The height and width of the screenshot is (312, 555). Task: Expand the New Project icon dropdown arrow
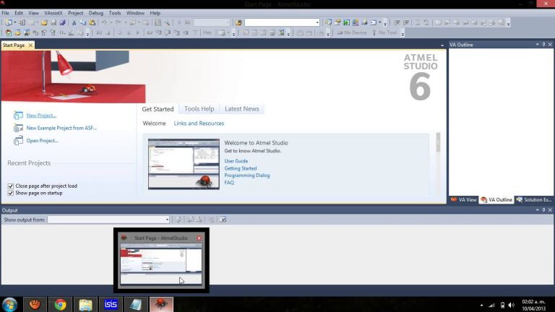(15, 22)
